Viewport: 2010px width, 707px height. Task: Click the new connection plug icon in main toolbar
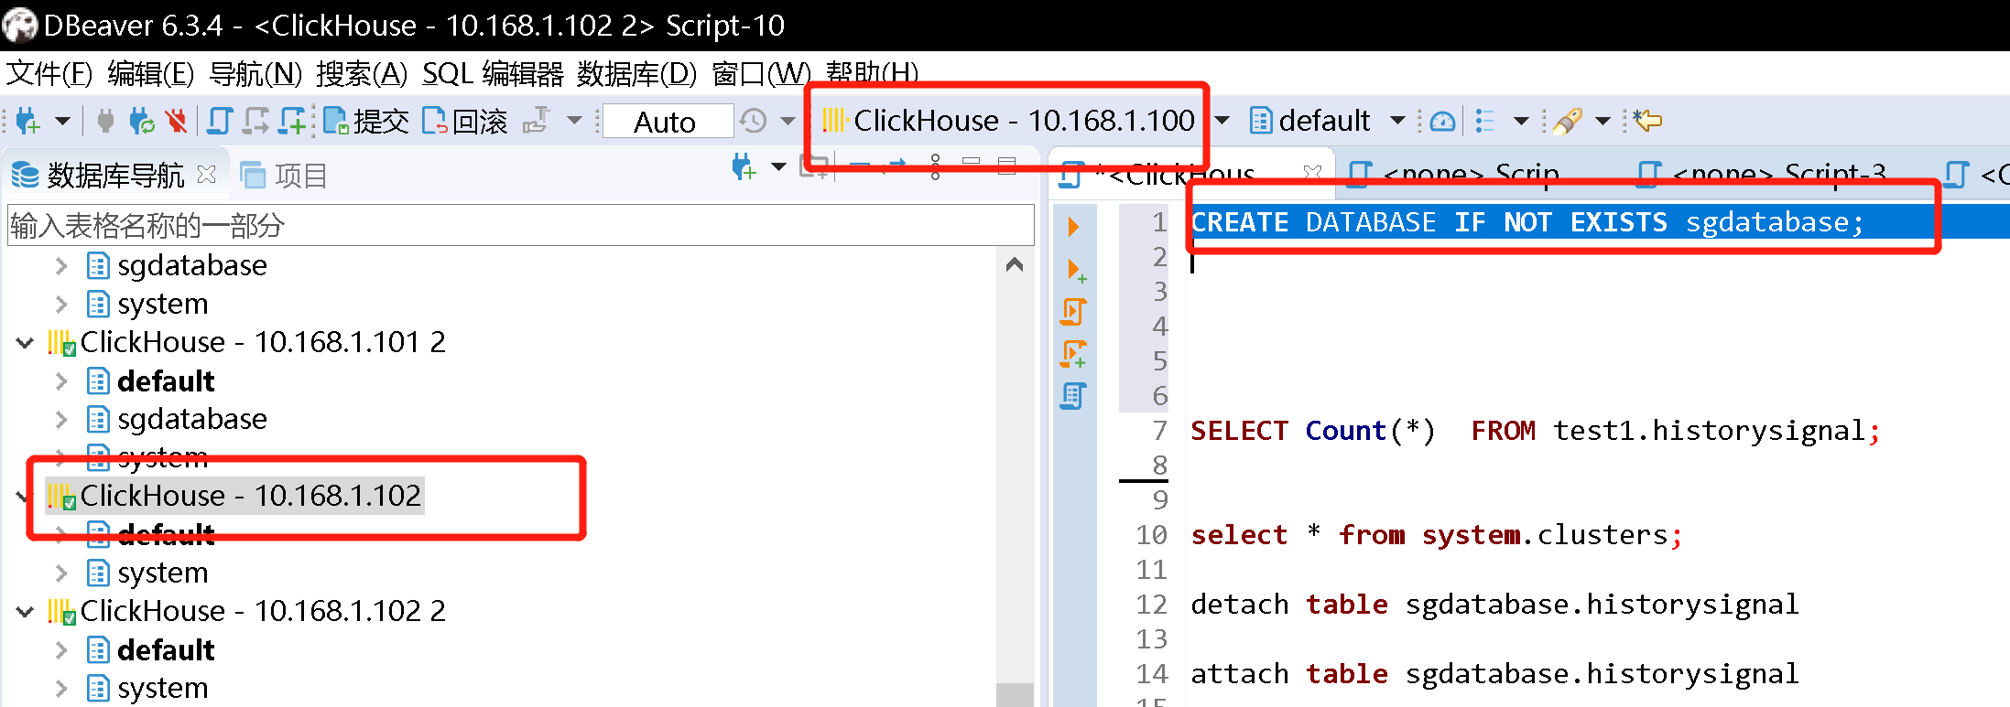pos(27,121)
